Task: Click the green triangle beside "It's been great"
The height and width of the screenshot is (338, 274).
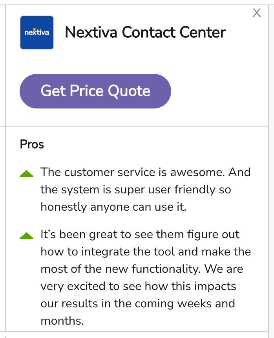Action: (x=26, y=236)
